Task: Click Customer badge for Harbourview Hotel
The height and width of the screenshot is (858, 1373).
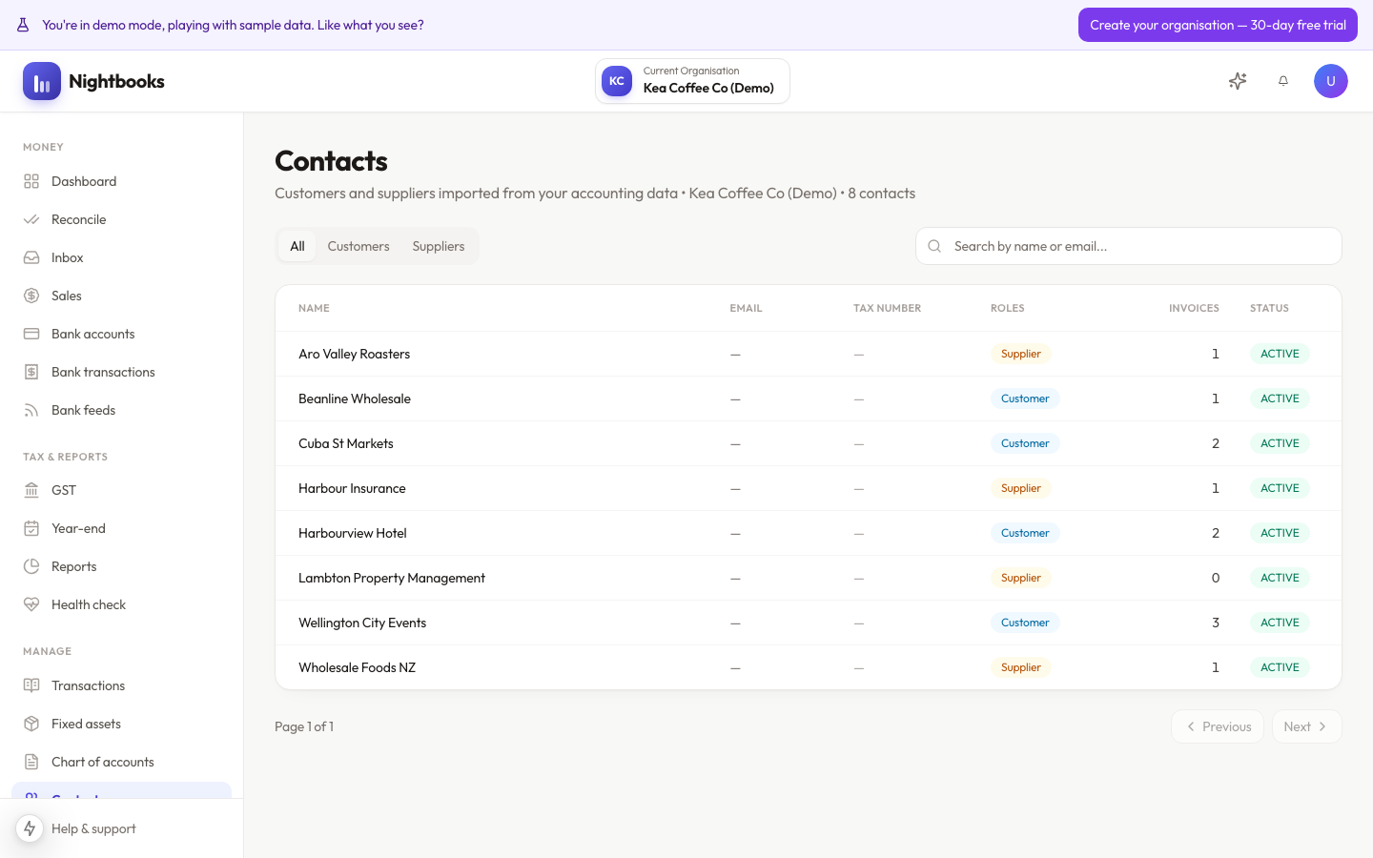Action: pos(1025,533)
